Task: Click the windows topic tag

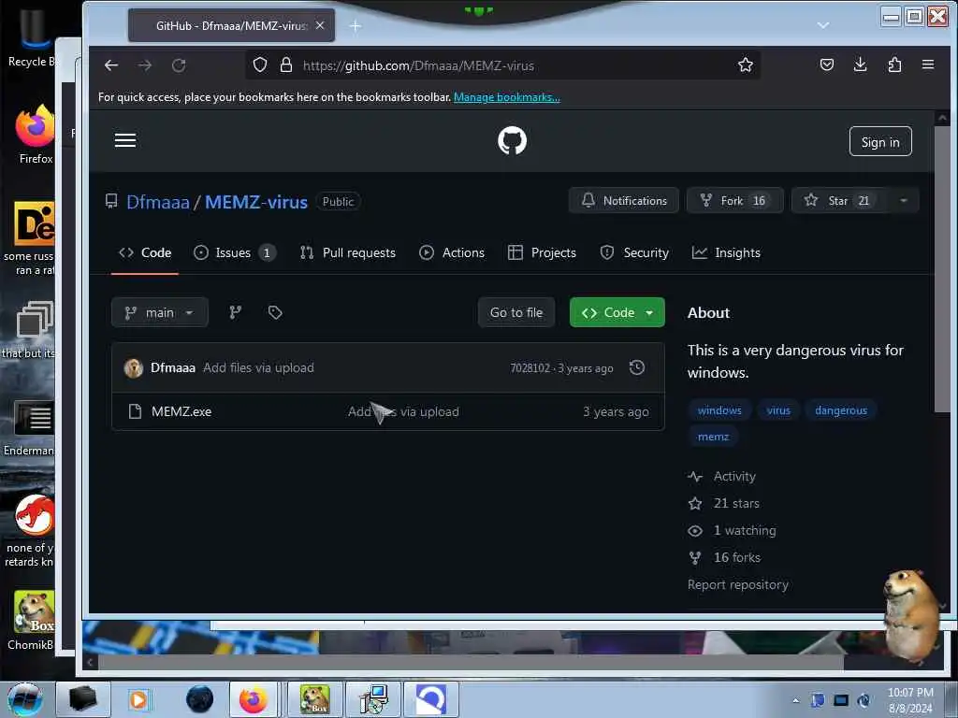Action: 719,410
